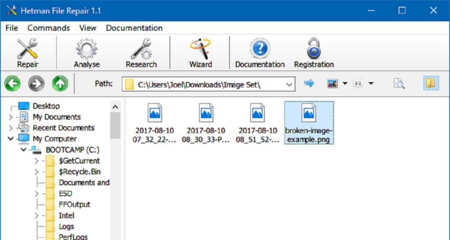Open Documentation help icon in toolbar
450x240 pixels.
point(260,53)
